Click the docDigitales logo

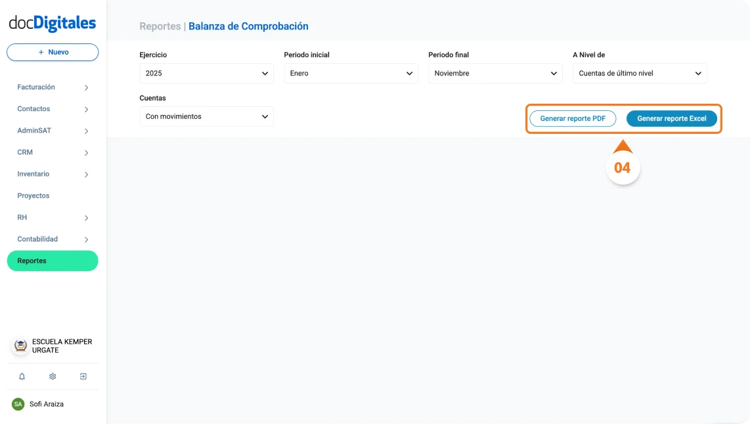click(x=52, y=22)
